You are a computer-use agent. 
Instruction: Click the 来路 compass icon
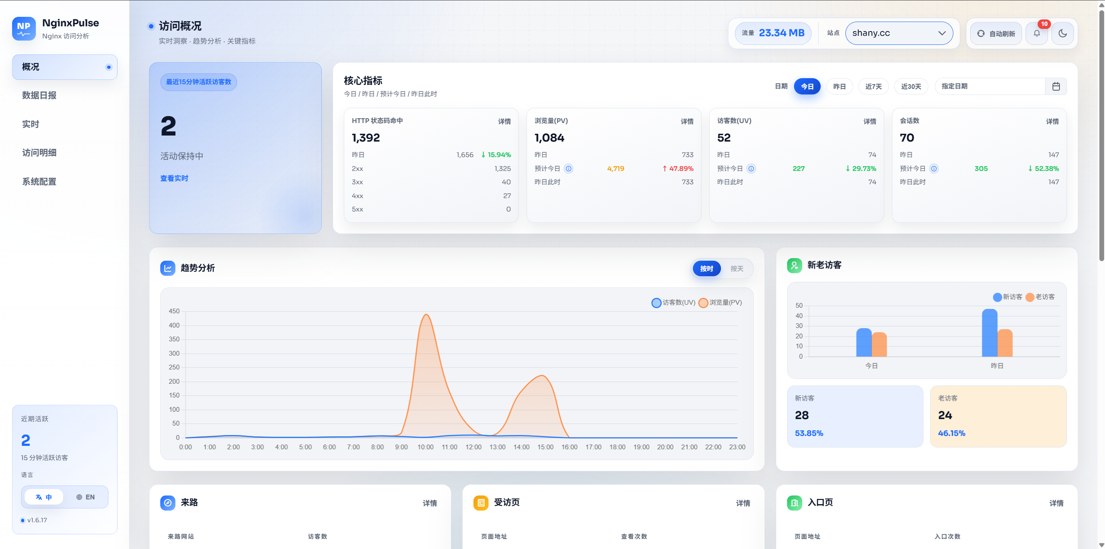coord(168,503)
